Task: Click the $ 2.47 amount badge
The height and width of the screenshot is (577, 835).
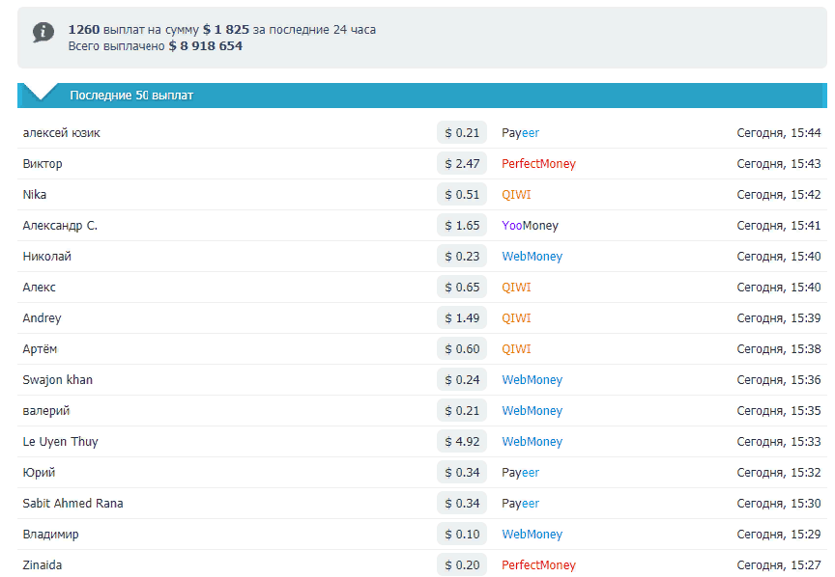Action: (462, 163)
